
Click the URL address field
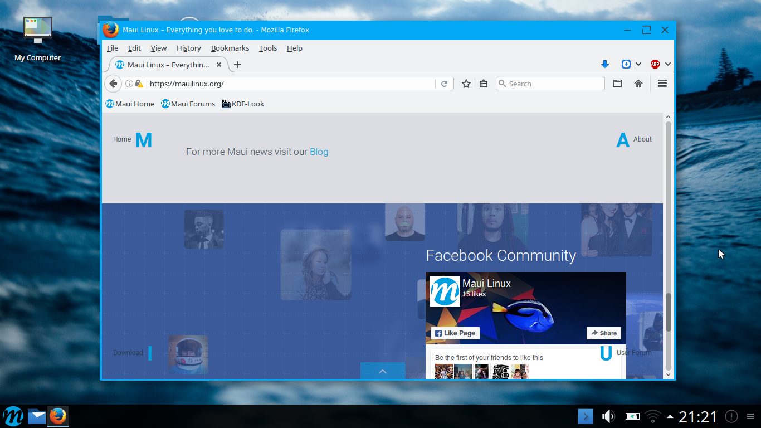[x=291, y=84]
